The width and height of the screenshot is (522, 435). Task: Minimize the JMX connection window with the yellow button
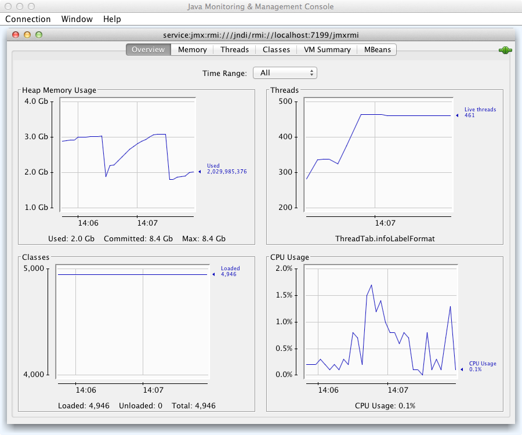click(x=27, y=35)
